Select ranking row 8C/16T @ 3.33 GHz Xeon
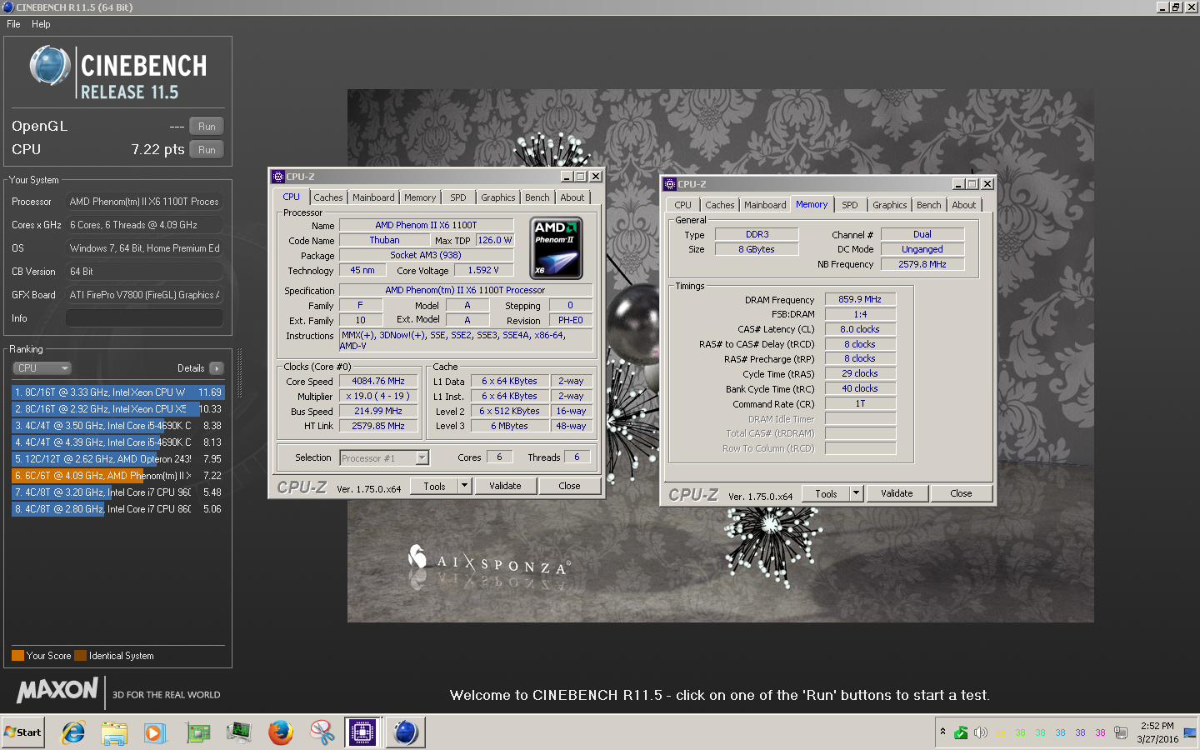Screen dimensions: 1200x750 [x=118, y=392]
